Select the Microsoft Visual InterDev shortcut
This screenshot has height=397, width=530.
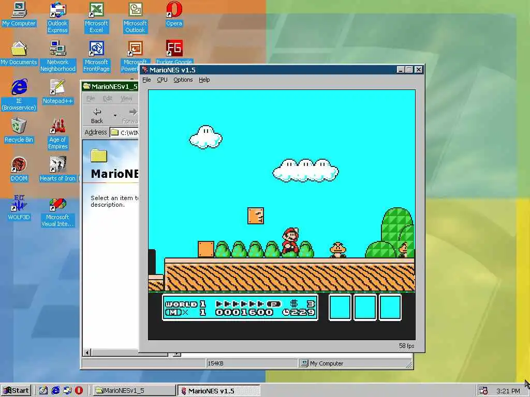point(57,211)
